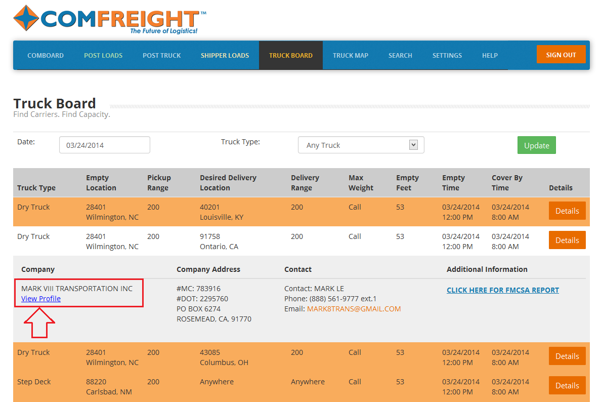Click the Empty Feet column header
This screenshot has width=601, height=402.
pos(407,183)
